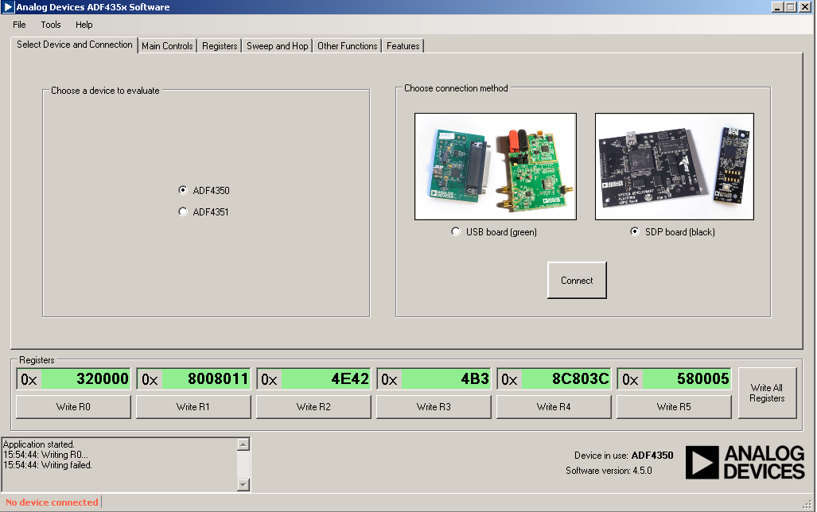This screenshot has width=817, height=512.
Task: Open the Help menu
Action: coord(84,25)
